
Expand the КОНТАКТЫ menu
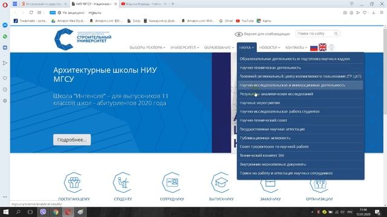coord(296,48)
